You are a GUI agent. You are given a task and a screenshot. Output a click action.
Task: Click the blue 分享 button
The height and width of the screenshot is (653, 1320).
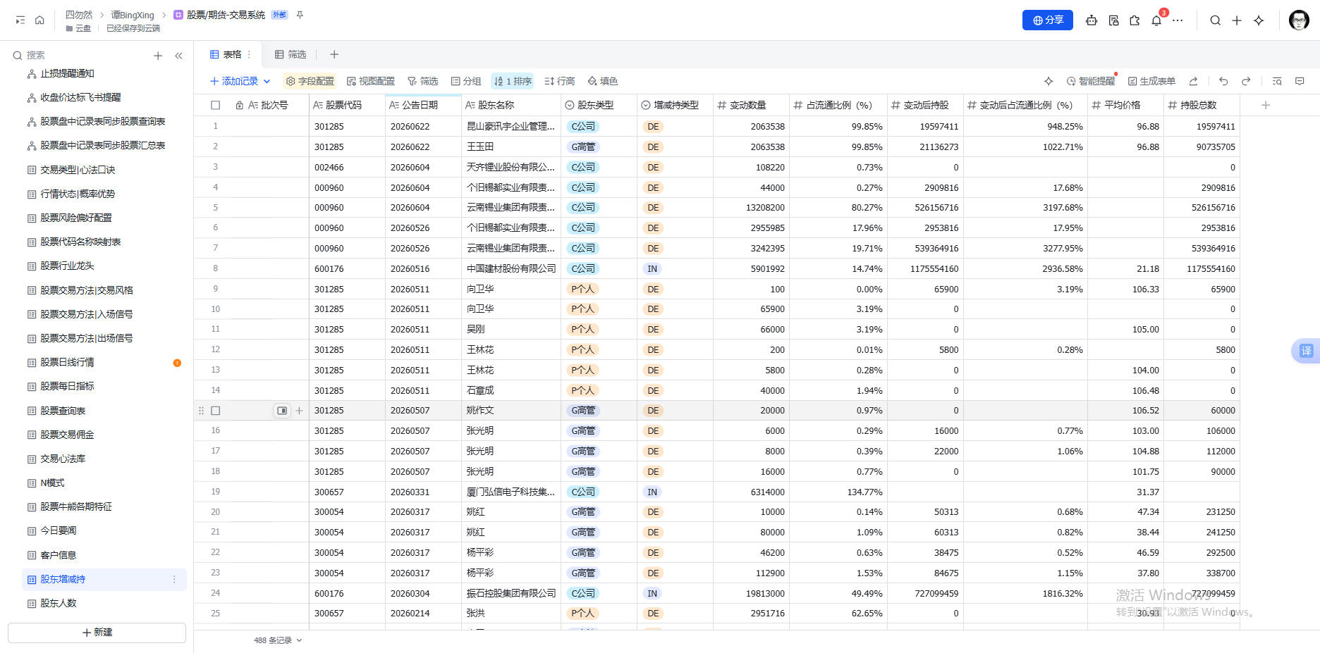(1048, 20)
